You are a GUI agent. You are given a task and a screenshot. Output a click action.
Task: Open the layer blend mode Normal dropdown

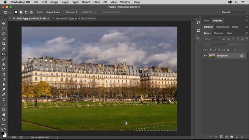tap(215, 44)
